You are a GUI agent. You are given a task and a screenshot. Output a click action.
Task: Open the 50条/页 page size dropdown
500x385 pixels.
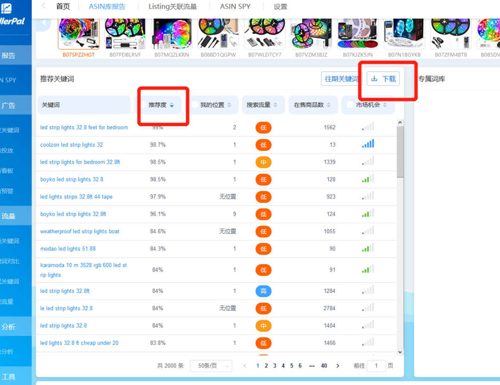[x=211, y=366]
